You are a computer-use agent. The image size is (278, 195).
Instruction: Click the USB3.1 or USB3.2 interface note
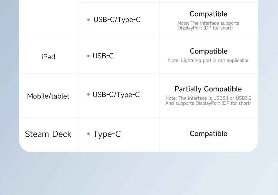208,98
